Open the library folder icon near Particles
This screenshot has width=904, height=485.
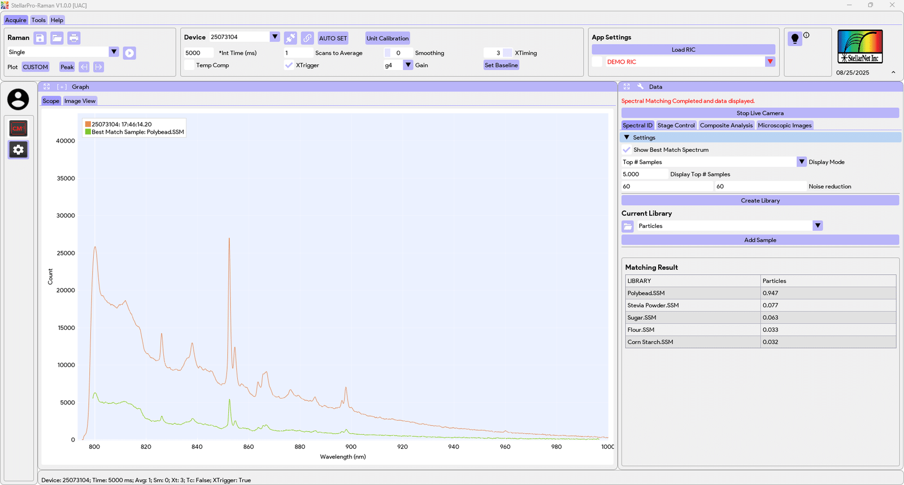point(628,226)
